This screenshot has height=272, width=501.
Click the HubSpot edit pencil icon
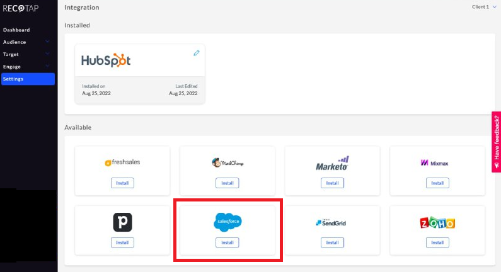(x=197, y=53)
